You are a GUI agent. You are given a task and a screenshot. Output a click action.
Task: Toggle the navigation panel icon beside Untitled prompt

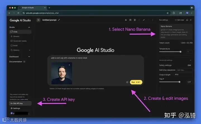[38, 20]
